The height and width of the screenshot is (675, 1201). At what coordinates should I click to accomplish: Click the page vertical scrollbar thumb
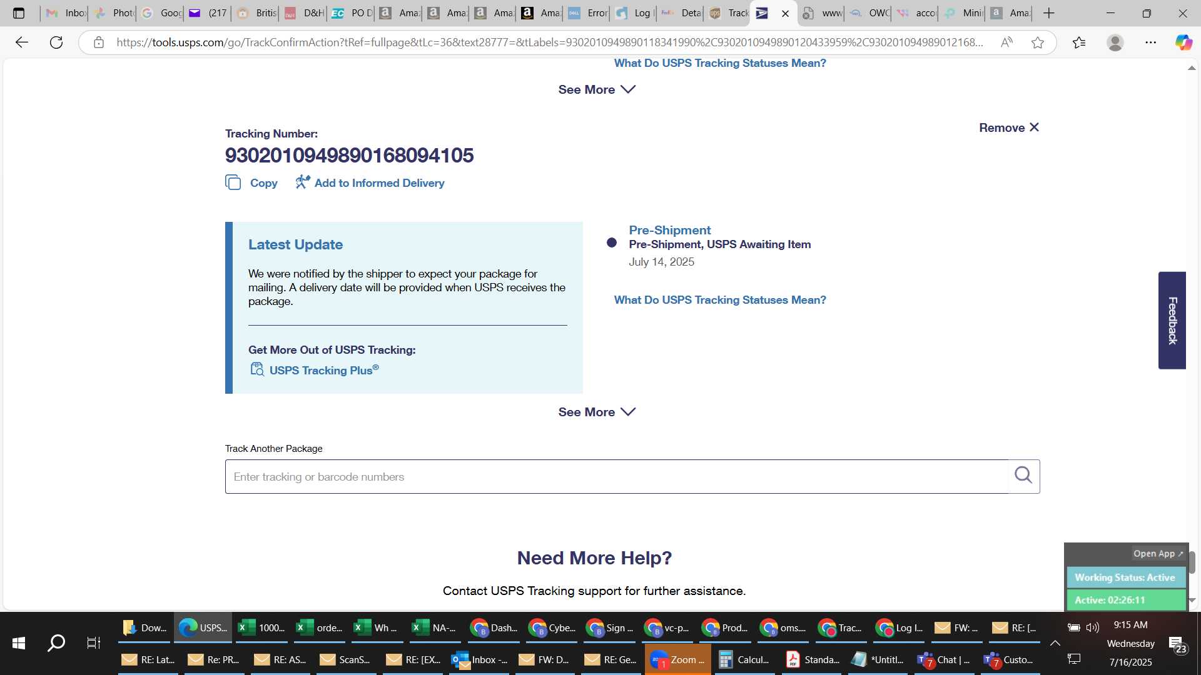click(x=1192, y=562)
